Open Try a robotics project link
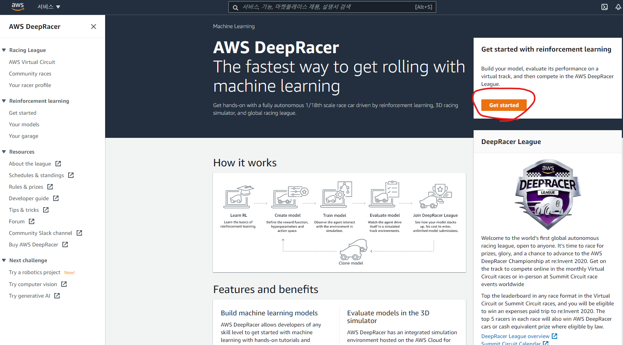 coord(35,272)
